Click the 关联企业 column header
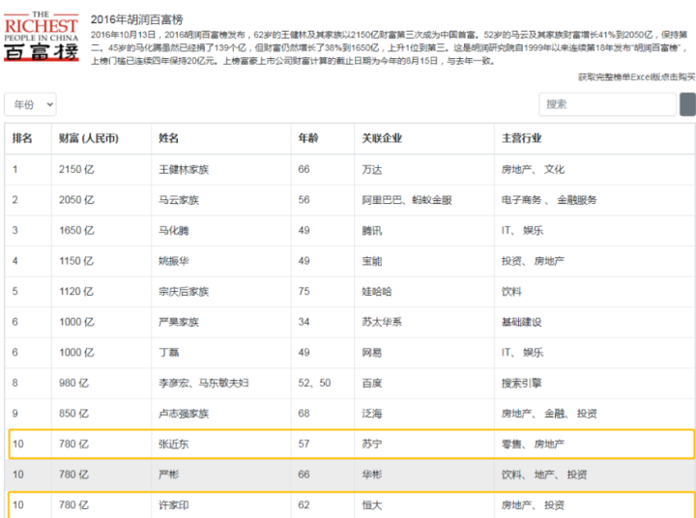Image resolution: width=696 pixels, height=518 pixels. coord(382,138)
